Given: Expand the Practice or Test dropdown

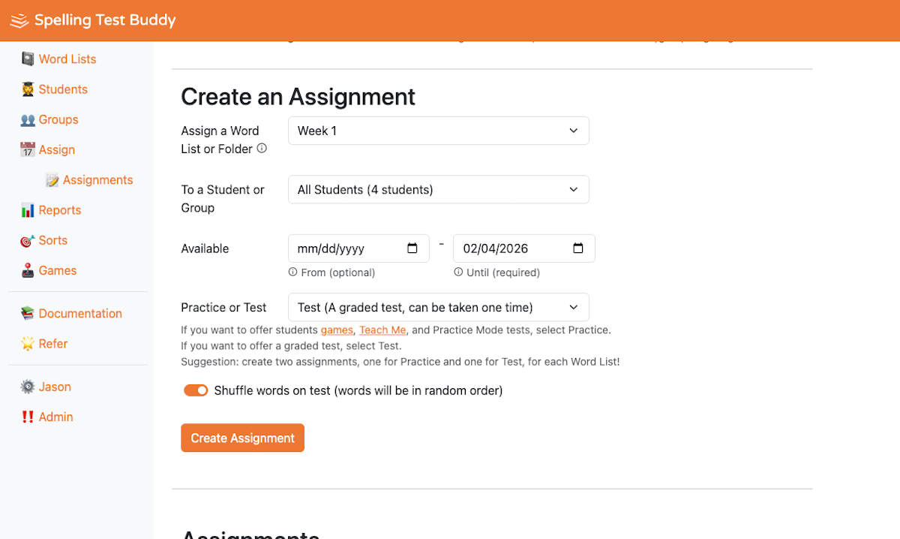Looking at the screenshot, I should tap(438, 307).
